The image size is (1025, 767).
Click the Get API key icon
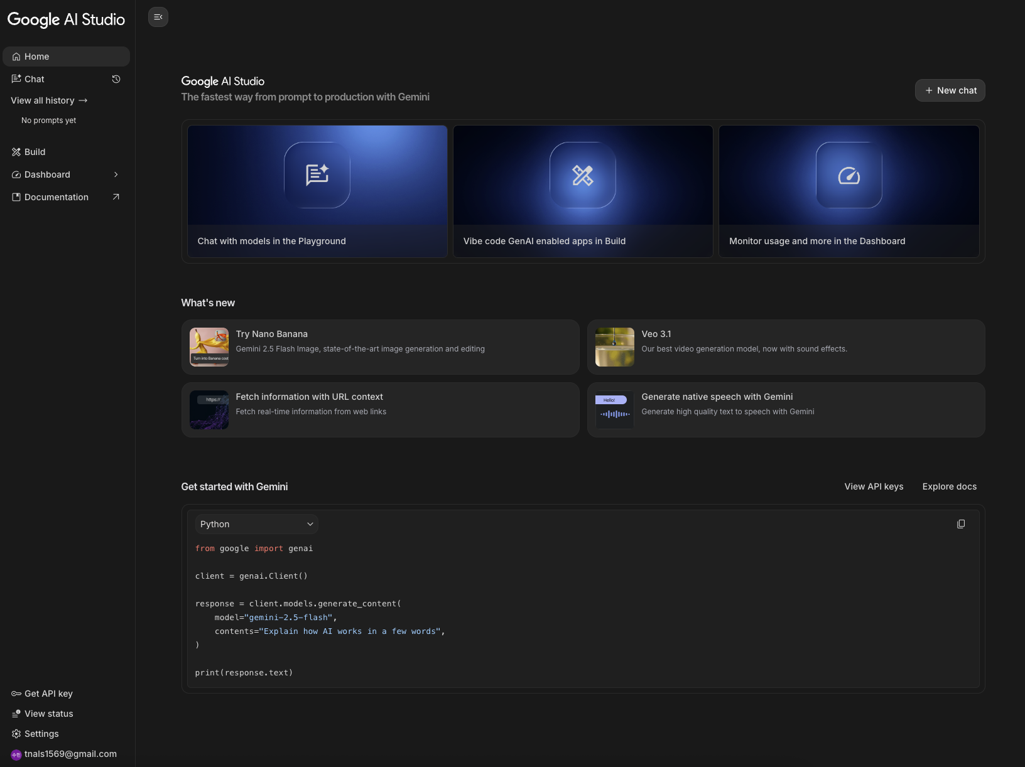15,693
